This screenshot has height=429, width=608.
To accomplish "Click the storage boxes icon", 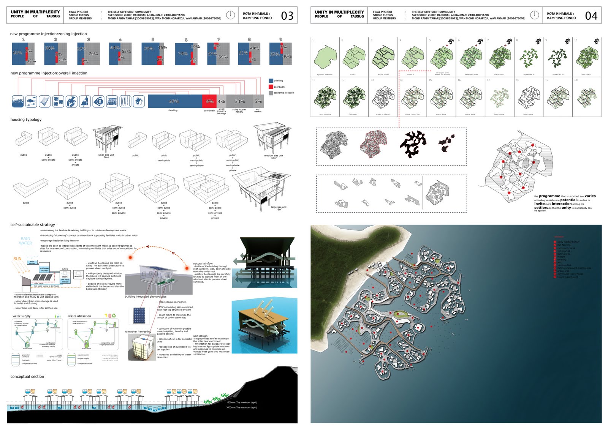I will pos(59,101).
